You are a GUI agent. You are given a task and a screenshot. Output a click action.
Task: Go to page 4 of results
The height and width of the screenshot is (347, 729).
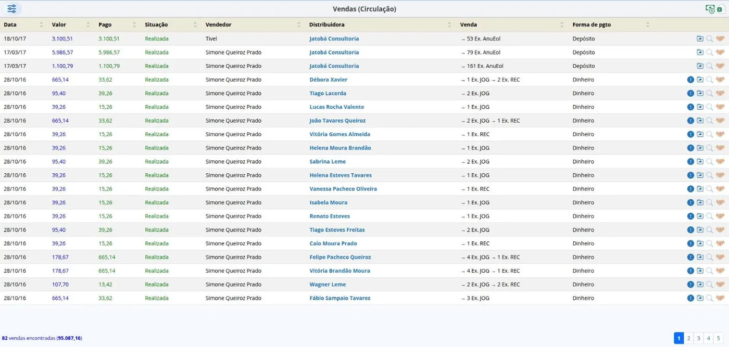click(x=709, y=338)
